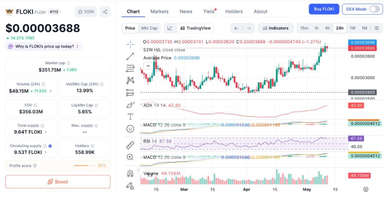This screenshot has width=385, height=198.
Task: Select the trend line drawing tool
Action: pos(130,56)
